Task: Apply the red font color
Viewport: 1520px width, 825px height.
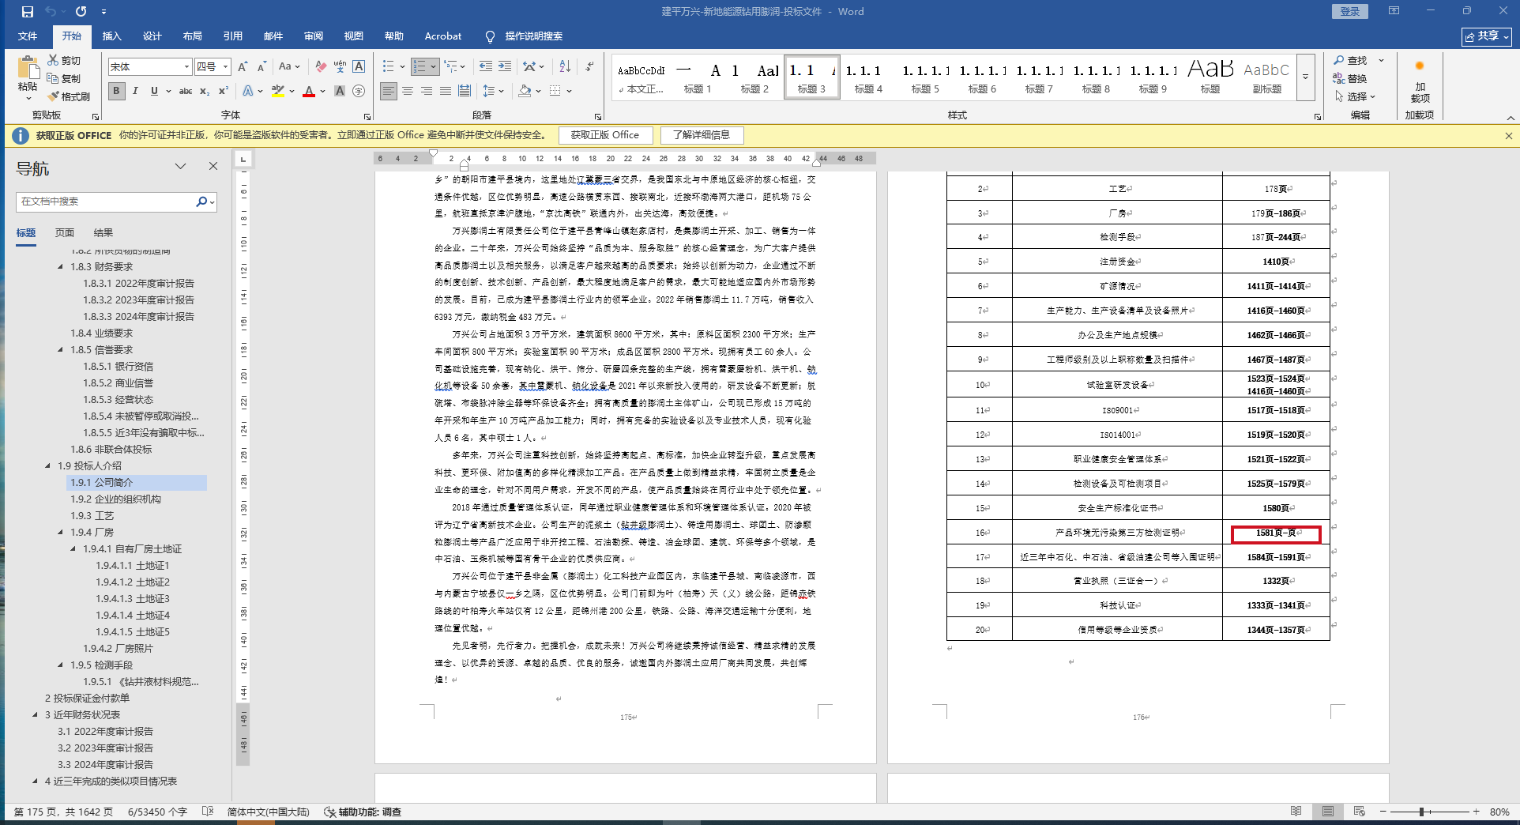Action: pyautogui.click(x=309, y=91)
